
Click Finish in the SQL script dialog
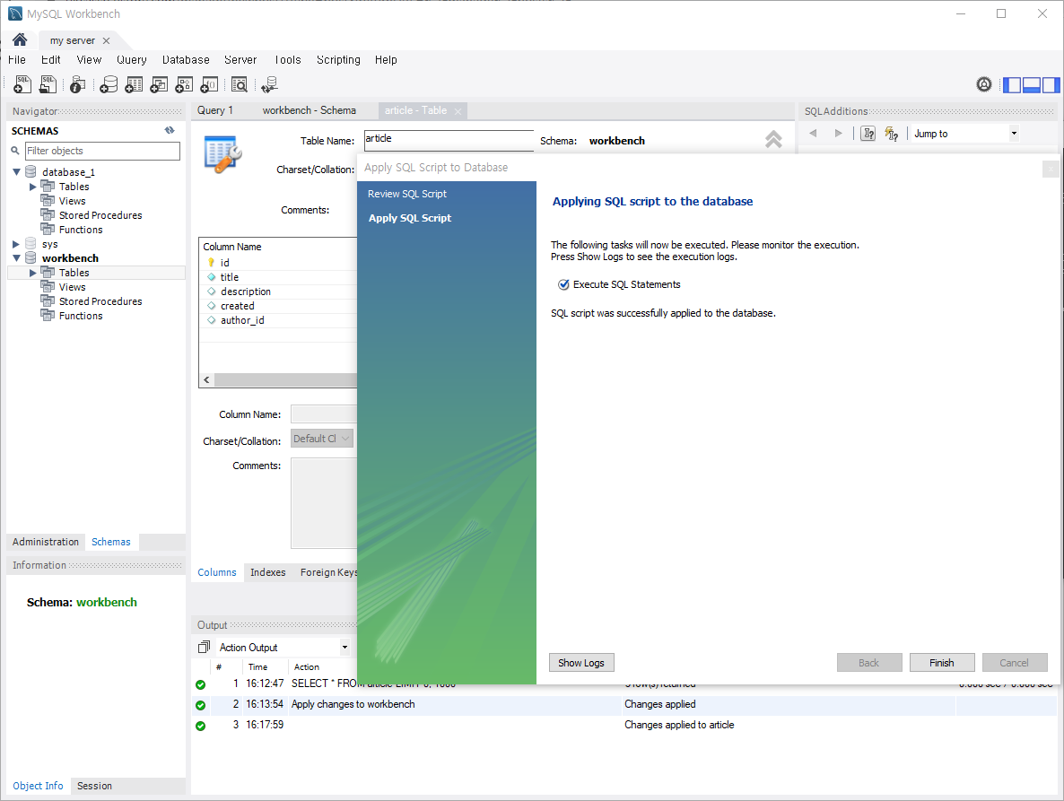tap(942, 663)
